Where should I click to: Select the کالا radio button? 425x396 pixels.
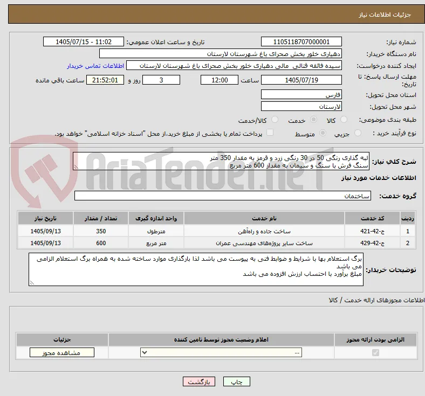pos(344,120)
